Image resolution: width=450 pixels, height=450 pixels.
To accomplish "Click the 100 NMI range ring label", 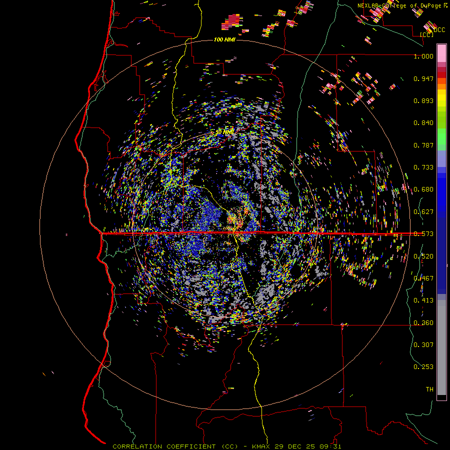I will pos(224,39).
